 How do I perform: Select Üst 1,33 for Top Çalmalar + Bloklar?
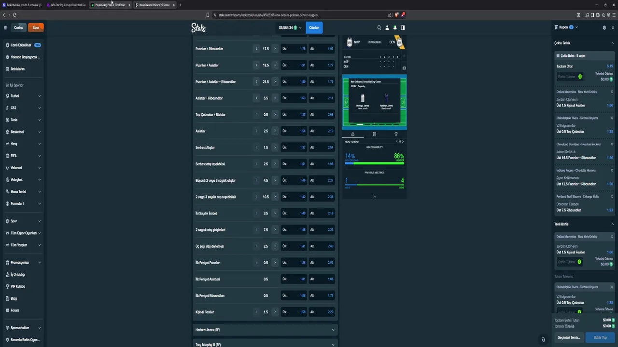(294, 115)
